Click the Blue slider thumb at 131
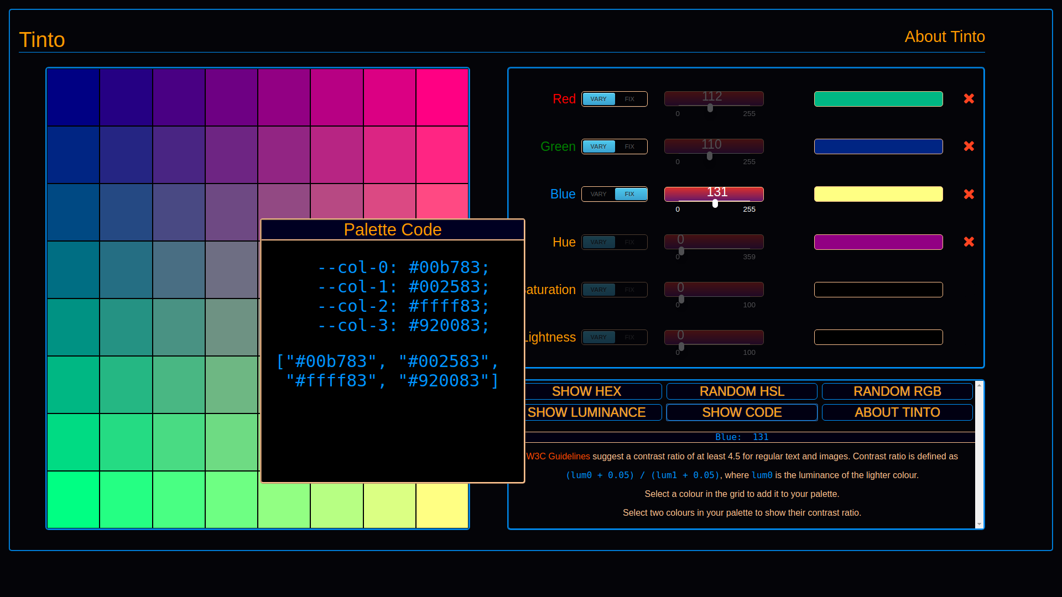 point(715,203)
